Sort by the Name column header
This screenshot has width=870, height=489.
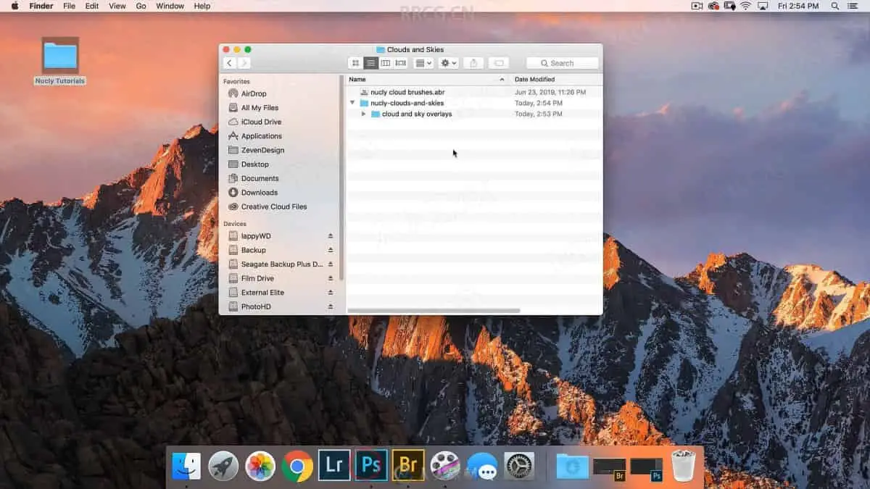428,79
